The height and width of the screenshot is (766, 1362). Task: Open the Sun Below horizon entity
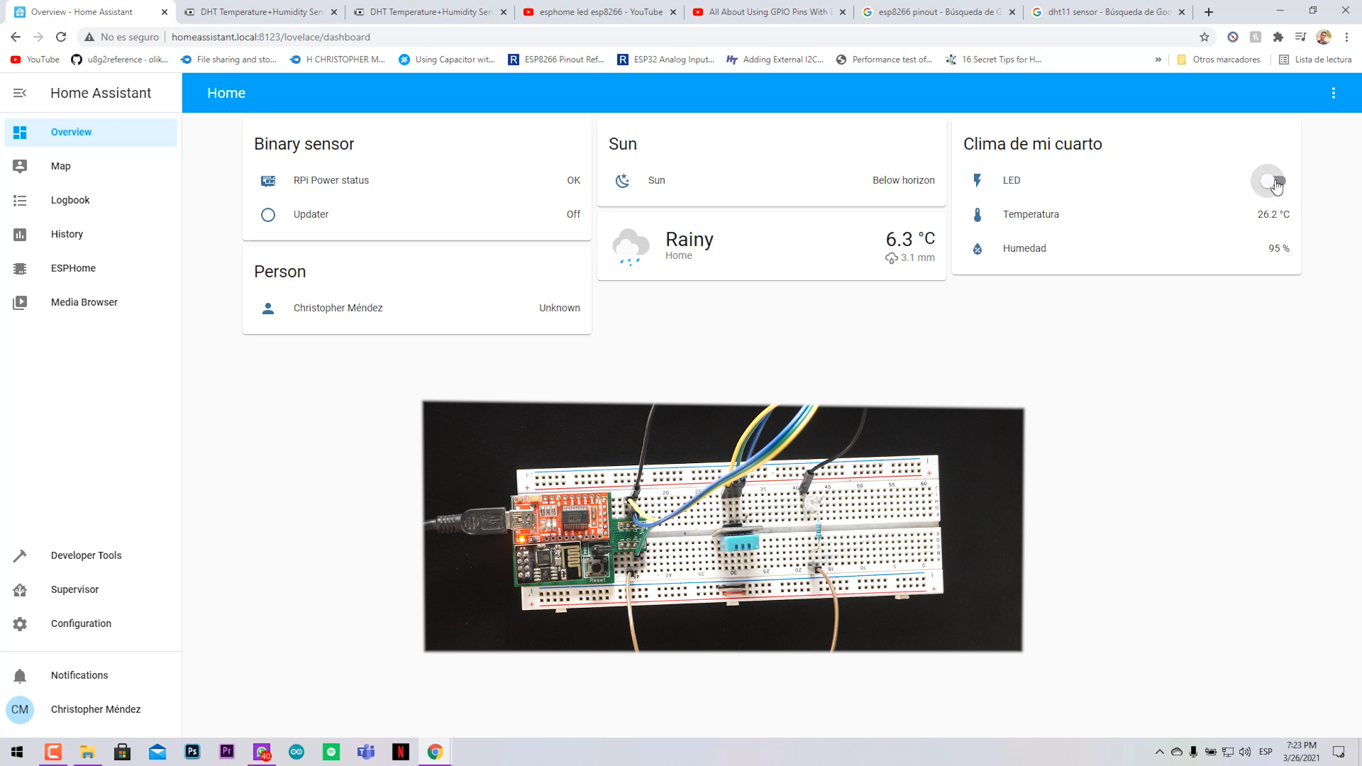[772, 180]
